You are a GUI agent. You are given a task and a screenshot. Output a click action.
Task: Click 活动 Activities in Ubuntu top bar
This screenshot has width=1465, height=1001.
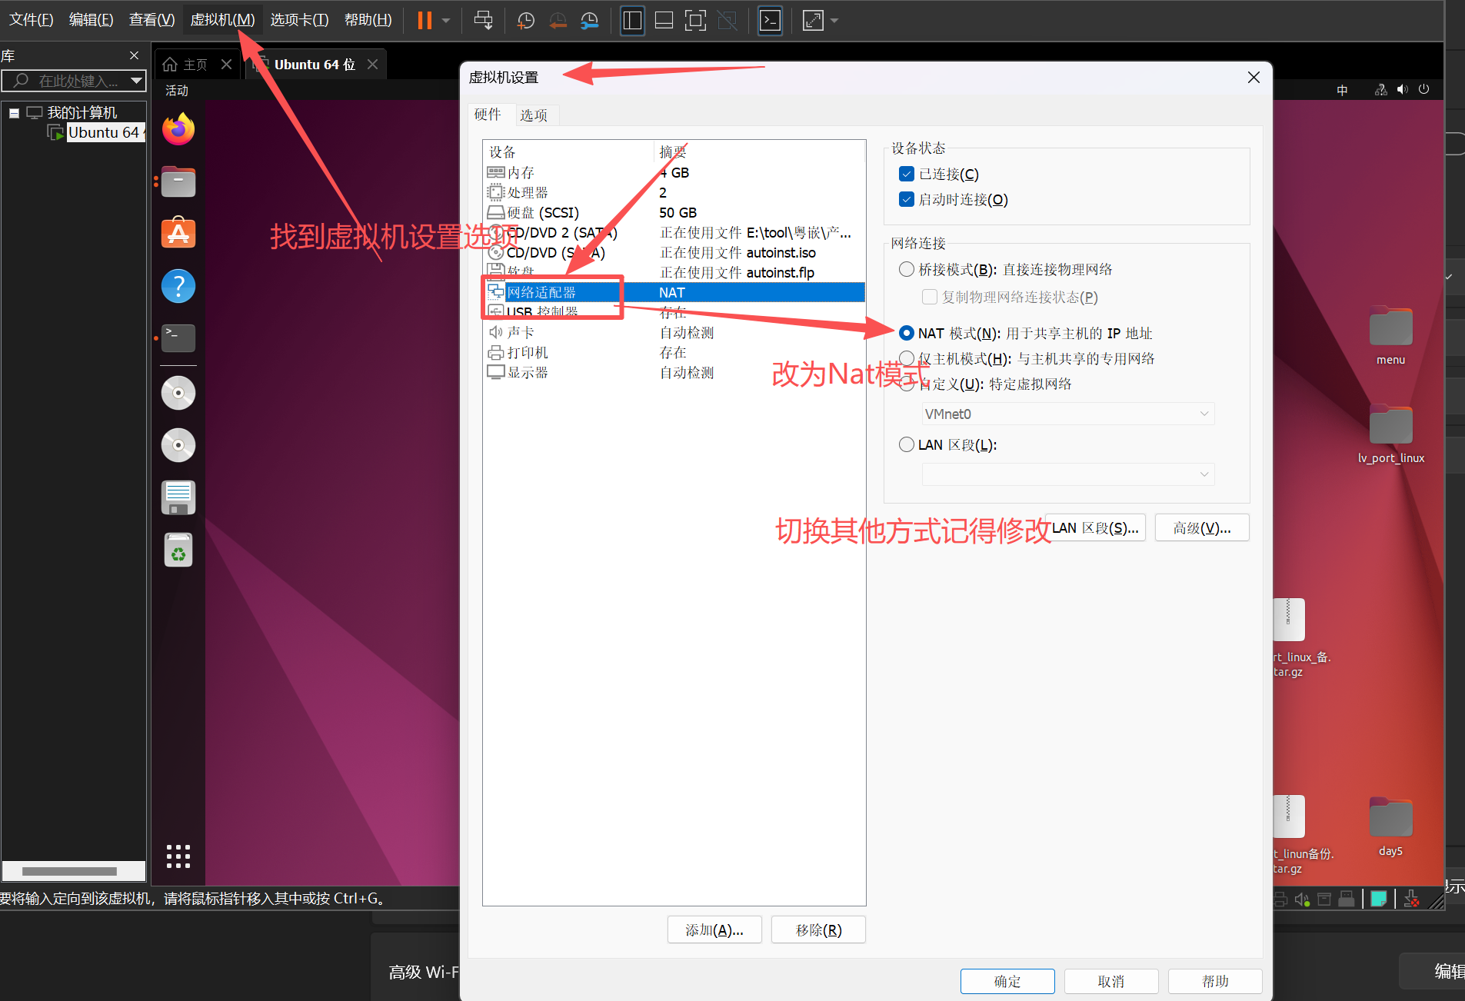tap(177, 91)
